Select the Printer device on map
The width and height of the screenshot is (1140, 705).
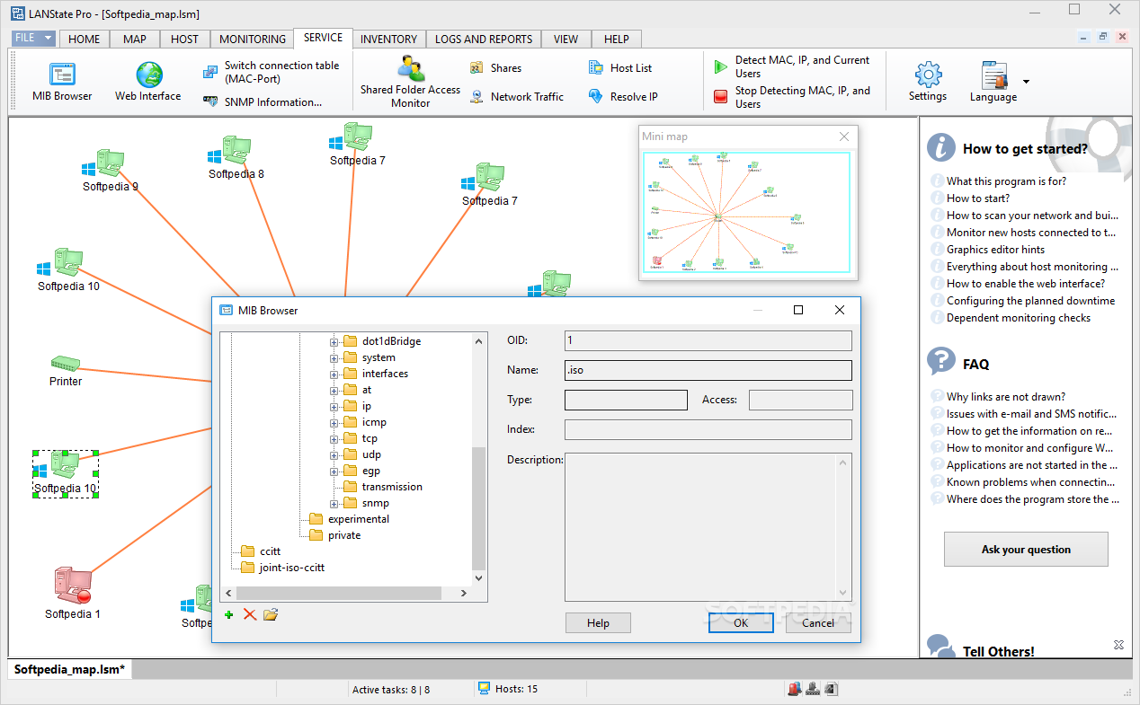(66, 364)
